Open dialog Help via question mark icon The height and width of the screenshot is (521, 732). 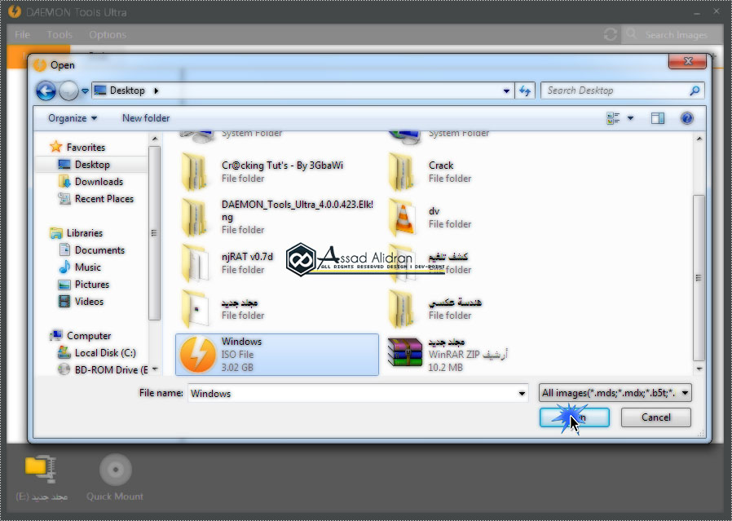(686, 118)
